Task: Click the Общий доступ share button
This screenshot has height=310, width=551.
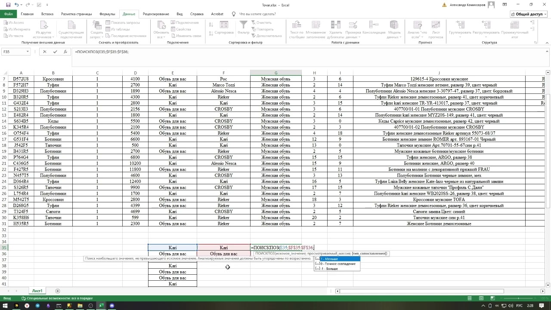Action: (529, 14)
